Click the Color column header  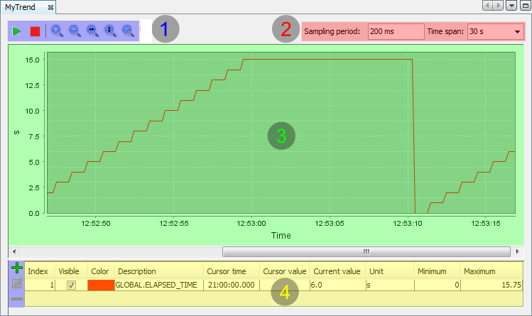pos(100,271)
